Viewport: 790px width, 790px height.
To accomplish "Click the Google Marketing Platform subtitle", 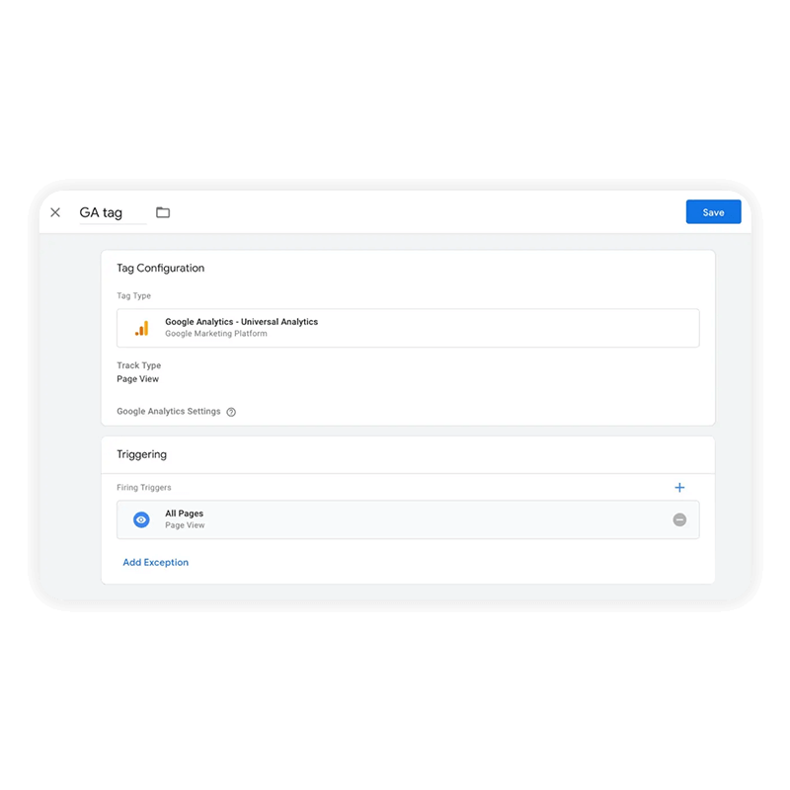I will coord(216,334).
